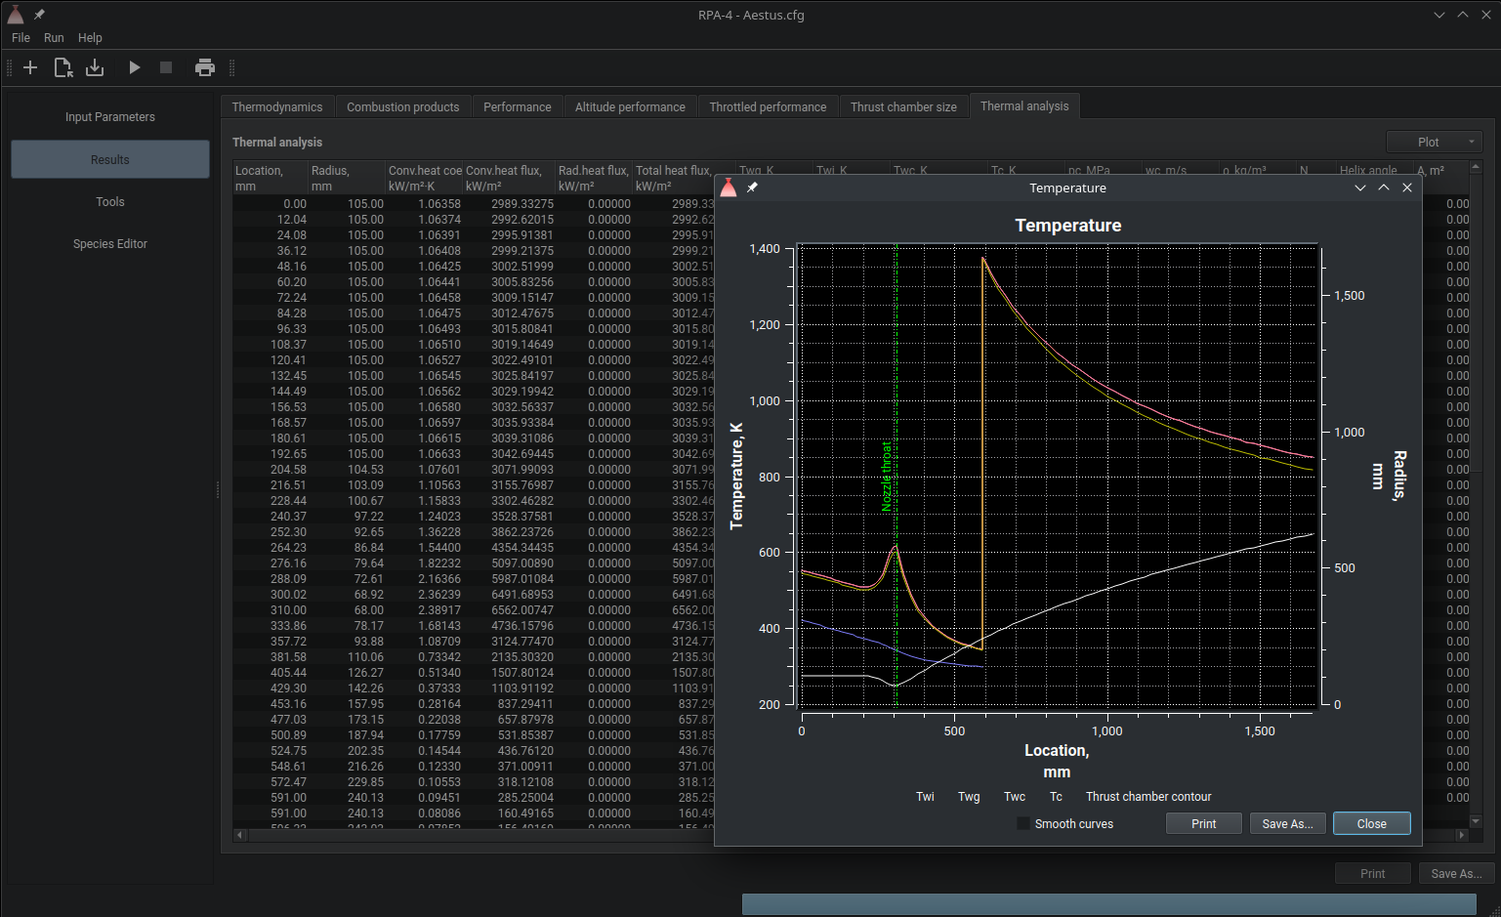The image size is (1501, 917).
Task: Select Species Editor in the left sidebar
Action: [110, 244]
